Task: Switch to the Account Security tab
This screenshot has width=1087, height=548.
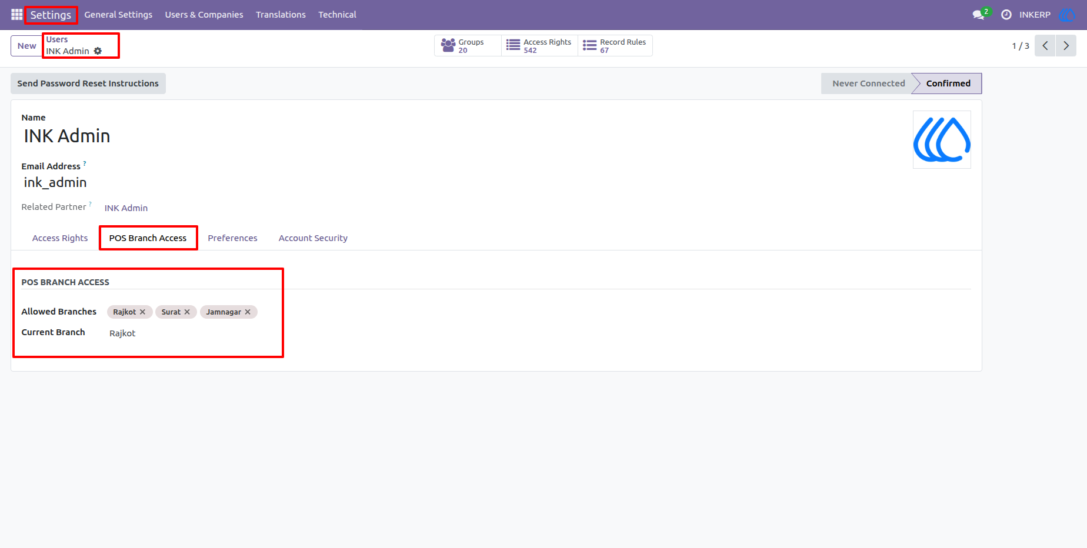Action: [x=313, y=238]
